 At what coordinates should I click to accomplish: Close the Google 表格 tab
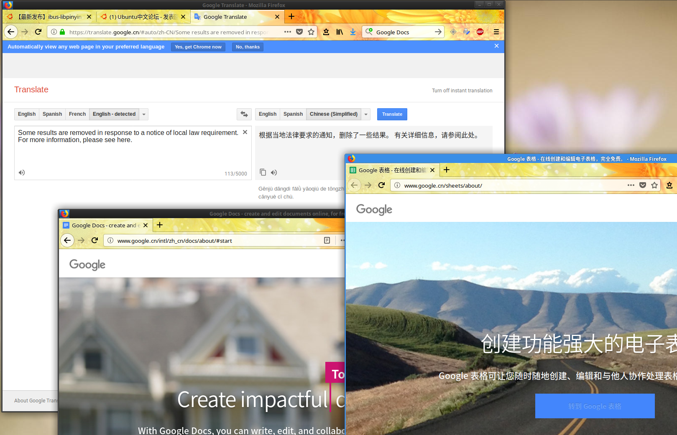click(x=432, y=170)
